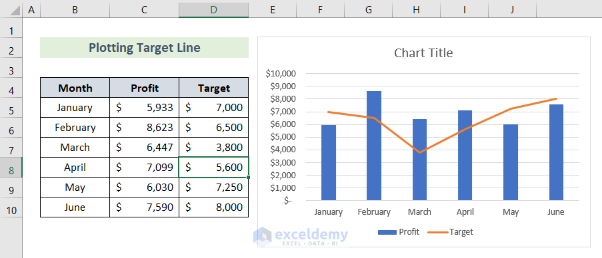This screenshot has height=258, width=602.
Task: Select profit value 7,099
Action: pyautogui.click(x=145, y=168)
